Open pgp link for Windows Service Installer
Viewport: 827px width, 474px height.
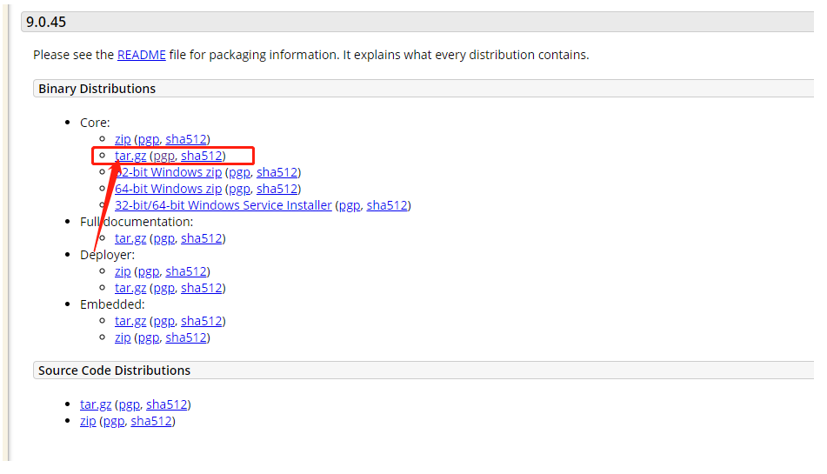[349, 205]
